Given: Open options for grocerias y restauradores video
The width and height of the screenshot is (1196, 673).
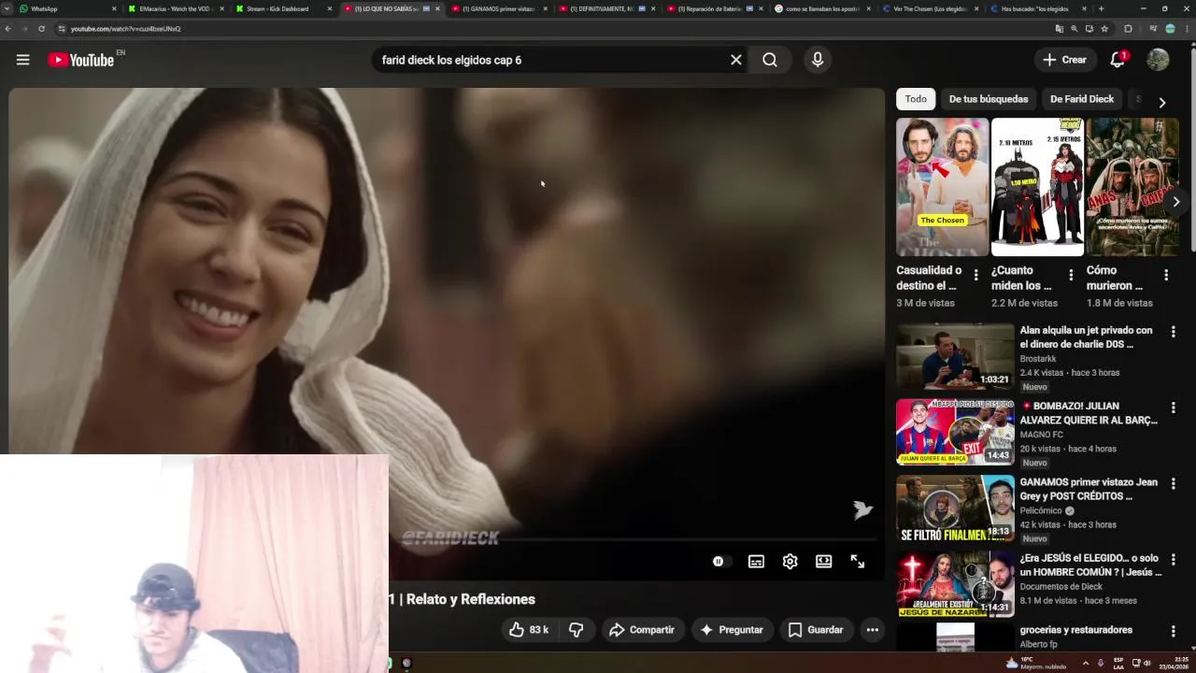Looking at the screenshot, I should click(x=1174, y=632).
